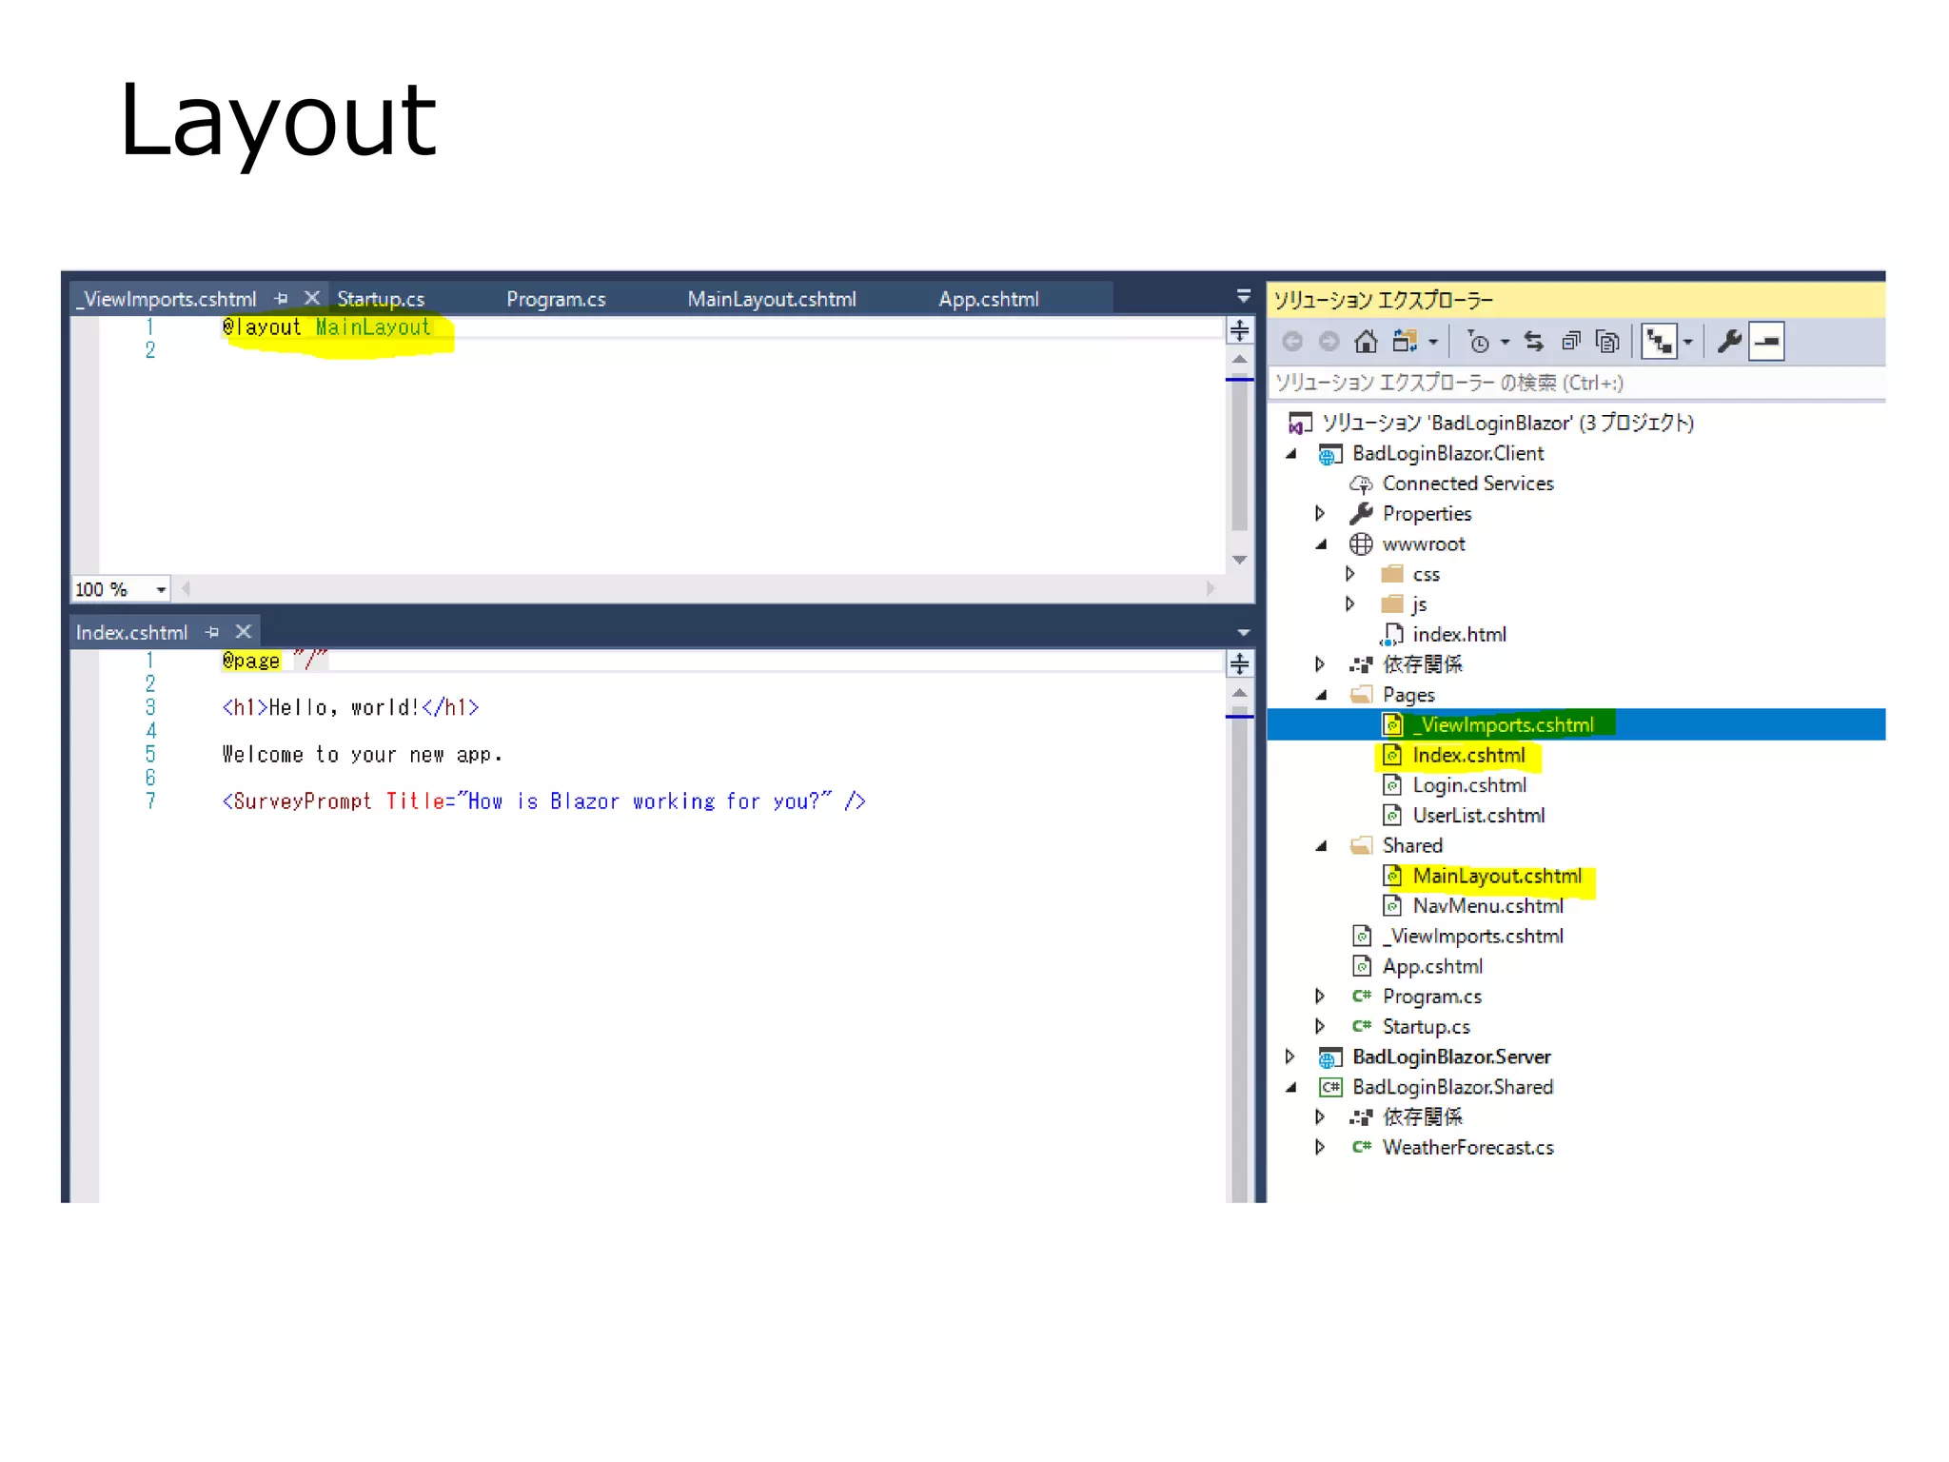
Task: Expand the BadLoginBlazor.Server project node
Action: (x=1289, y=1057)
